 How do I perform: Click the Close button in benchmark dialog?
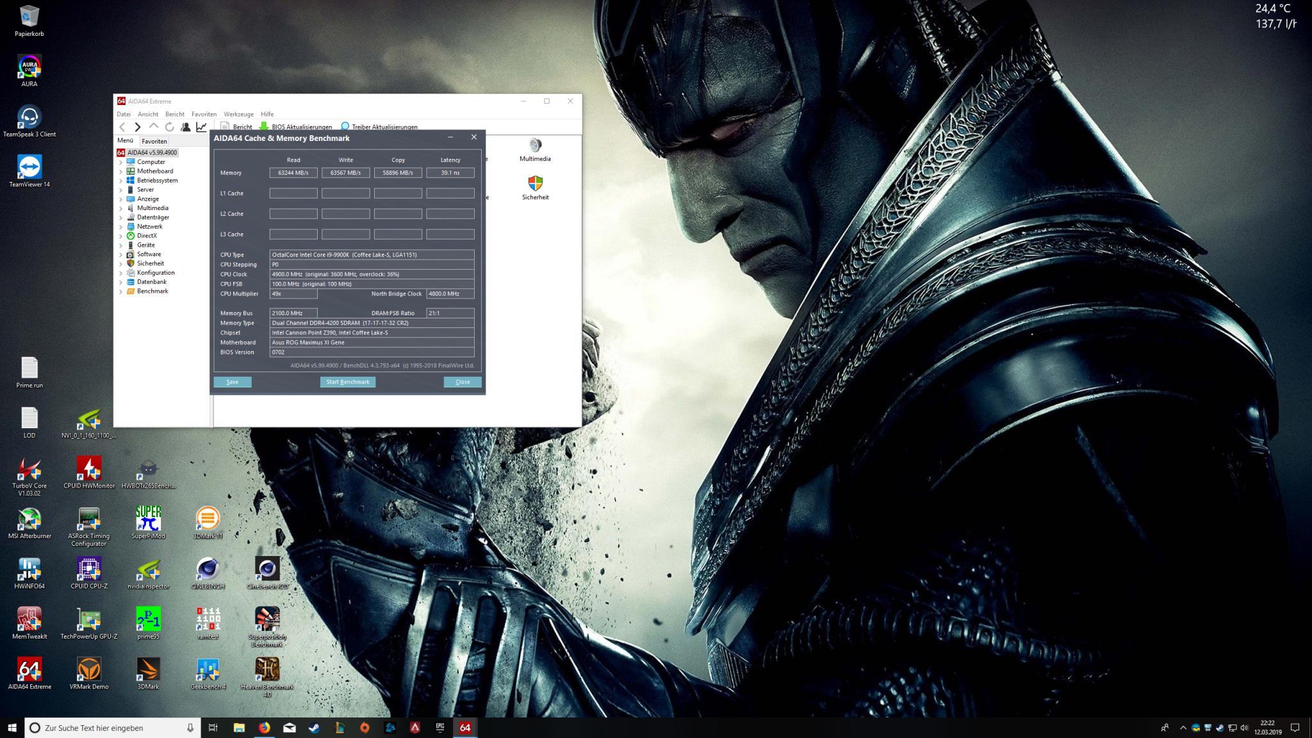(463, 382)
